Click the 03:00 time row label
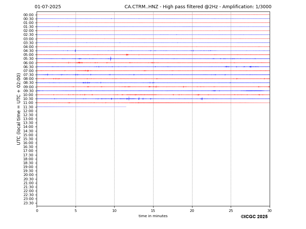The image size is (306, 229). (x=28, y=39)
